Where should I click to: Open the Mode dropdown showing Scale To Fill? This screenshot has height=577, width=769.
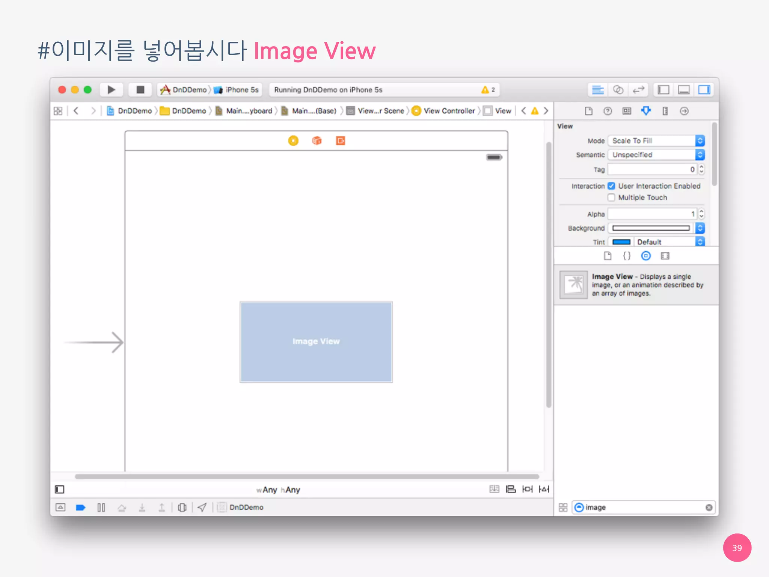click(656, 140)
